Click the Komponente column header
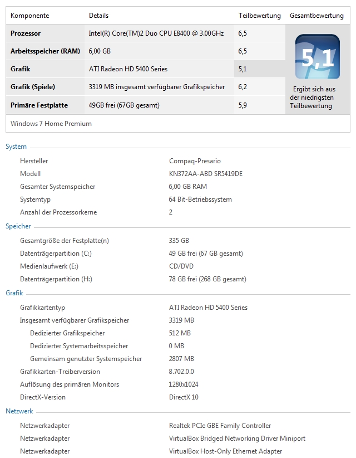 coord(29,16)
